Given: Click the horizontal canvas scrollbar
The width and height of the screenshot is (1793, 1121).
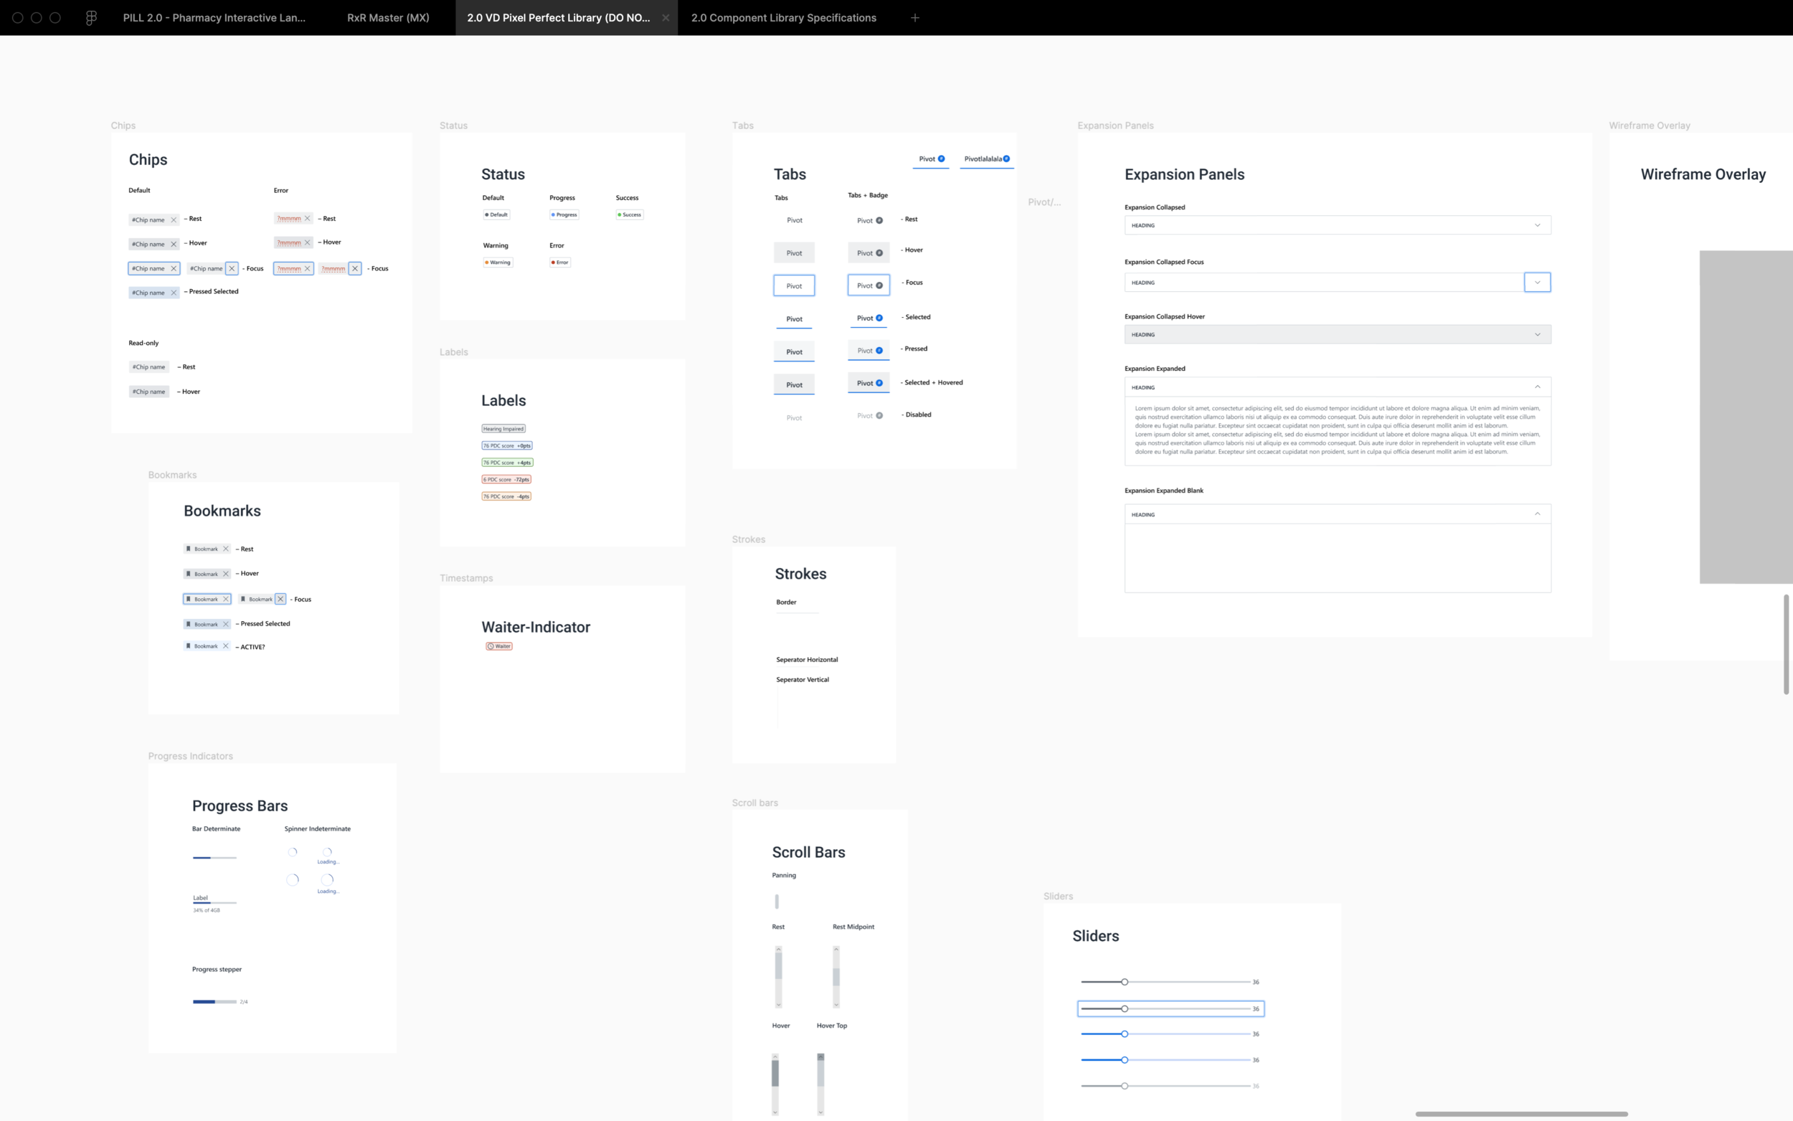Looking at the screenshot, I should [x=1521, y=1114].
